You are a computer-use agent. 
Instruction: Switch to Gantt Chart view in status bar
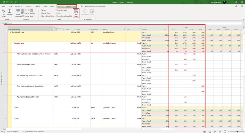pyautogui.click(x=205, y=132)
